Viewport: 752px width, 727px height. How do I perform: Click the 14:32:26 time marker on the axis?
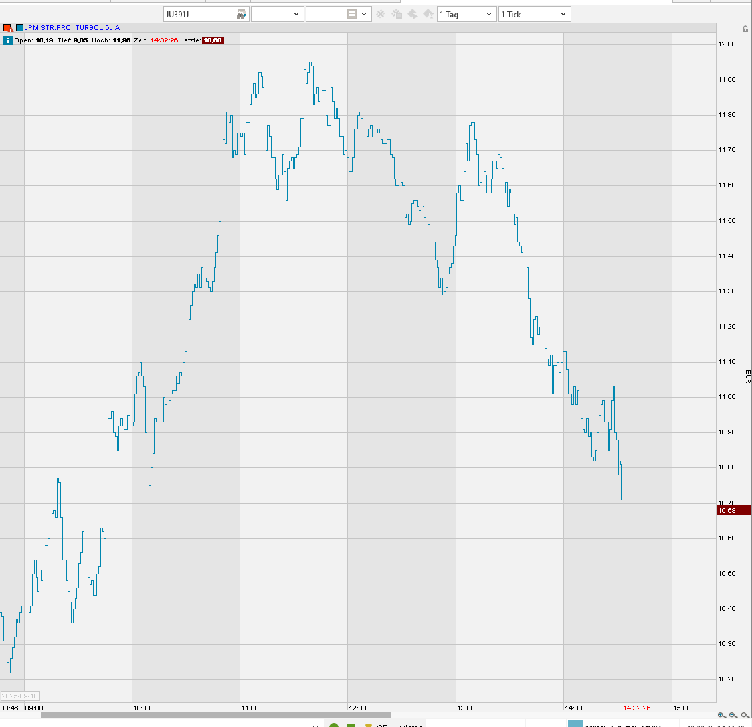636,708
